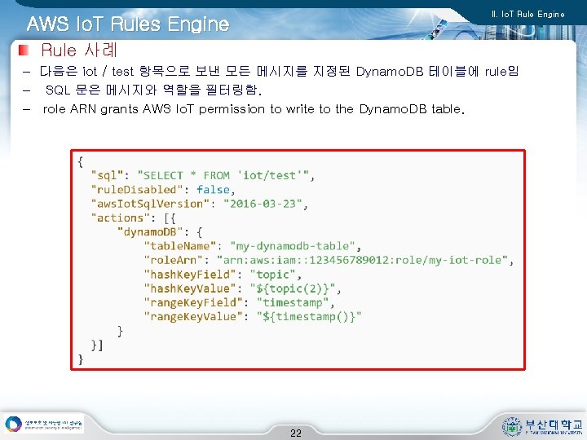Click the "${timestamp()}" value
Image resolution: width=587 pixels, height=440 pixels.
pos(309,316)
